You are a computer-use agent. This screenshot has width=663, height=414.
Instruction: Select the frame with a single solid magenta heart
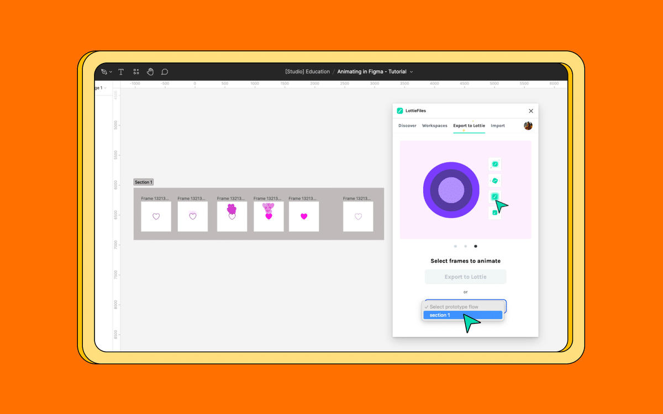pos(304,216)
